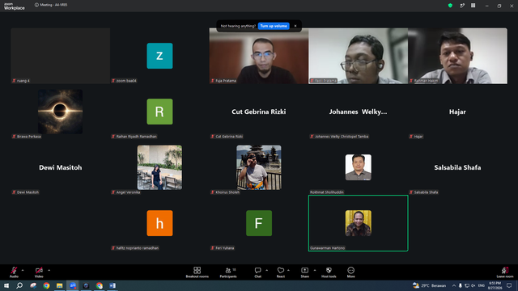Open Host tools
This screenshot has height=291, width=518.
point(329,272)
